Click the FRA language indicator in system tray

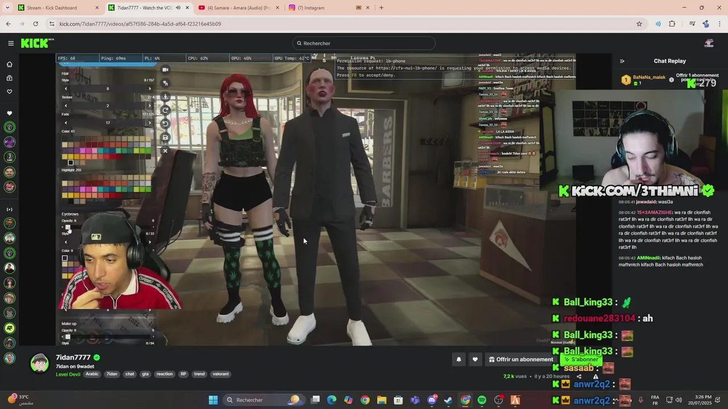pyautogui.click(x=655, y=400)
